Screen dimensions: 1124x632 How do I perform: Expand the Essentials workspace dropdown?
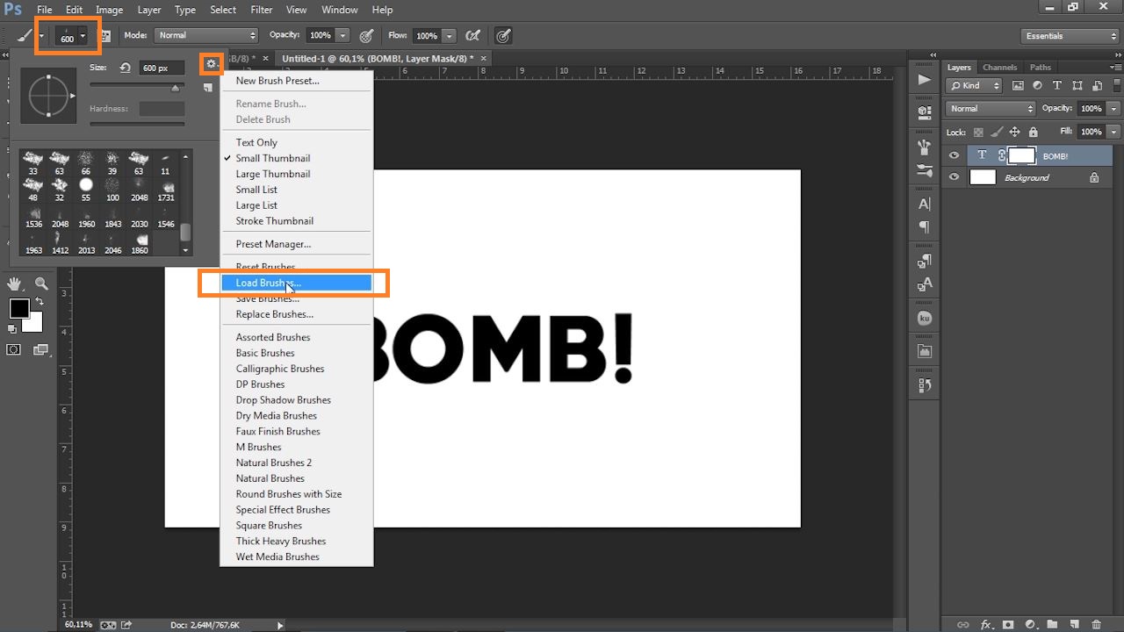[x=1070, y=36]
